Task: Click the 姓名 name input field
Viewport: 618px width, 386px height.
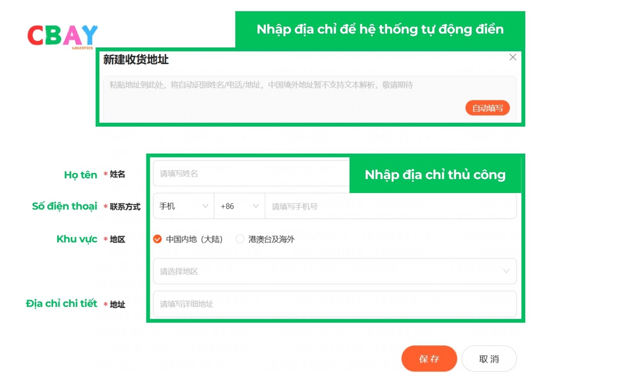Action: 251,173
